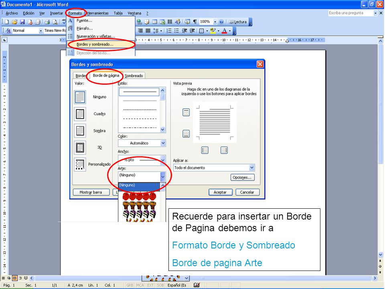Click the spelling status book icon

pyautogui.click(x=197, y=285)
